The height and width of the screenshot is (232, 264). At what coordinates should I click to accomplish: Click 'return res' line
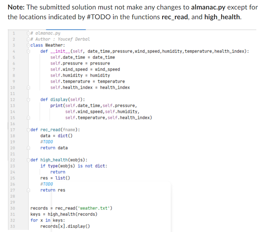click(x=53, y=190)
